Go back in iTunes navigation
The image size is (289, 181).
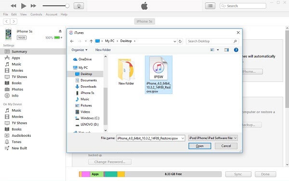[7, 21]
